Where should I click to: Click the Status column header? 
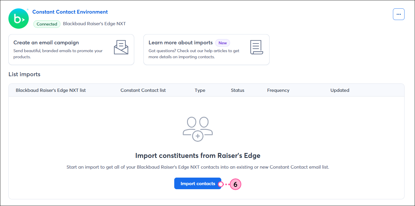(238, 90)
